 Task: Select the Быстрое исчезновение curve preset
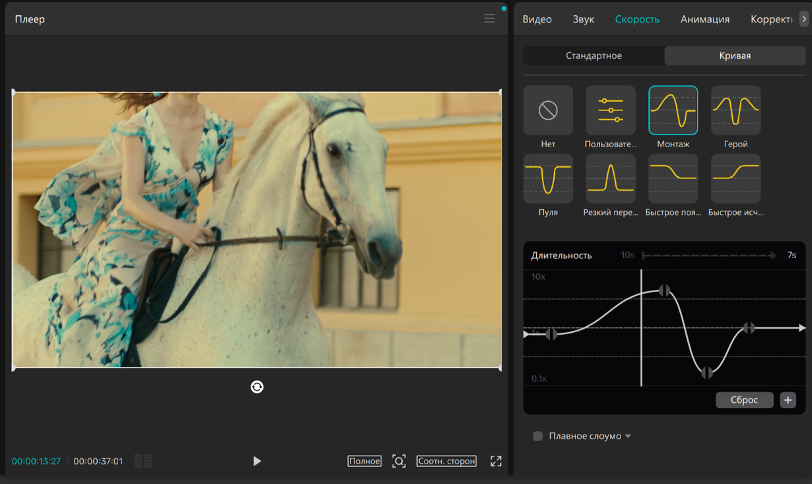(735, 179)
